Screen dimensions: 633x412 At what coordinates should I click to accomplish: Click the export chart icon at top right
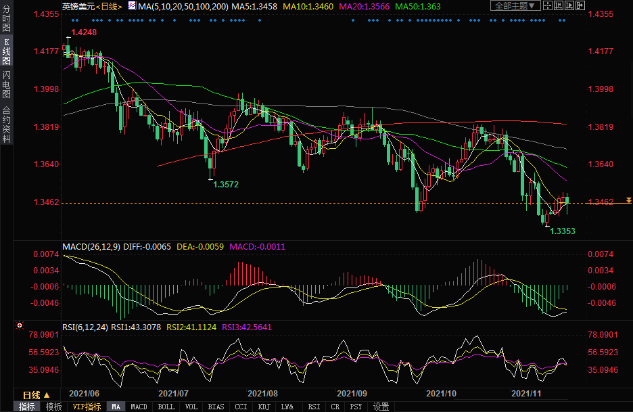579,6
